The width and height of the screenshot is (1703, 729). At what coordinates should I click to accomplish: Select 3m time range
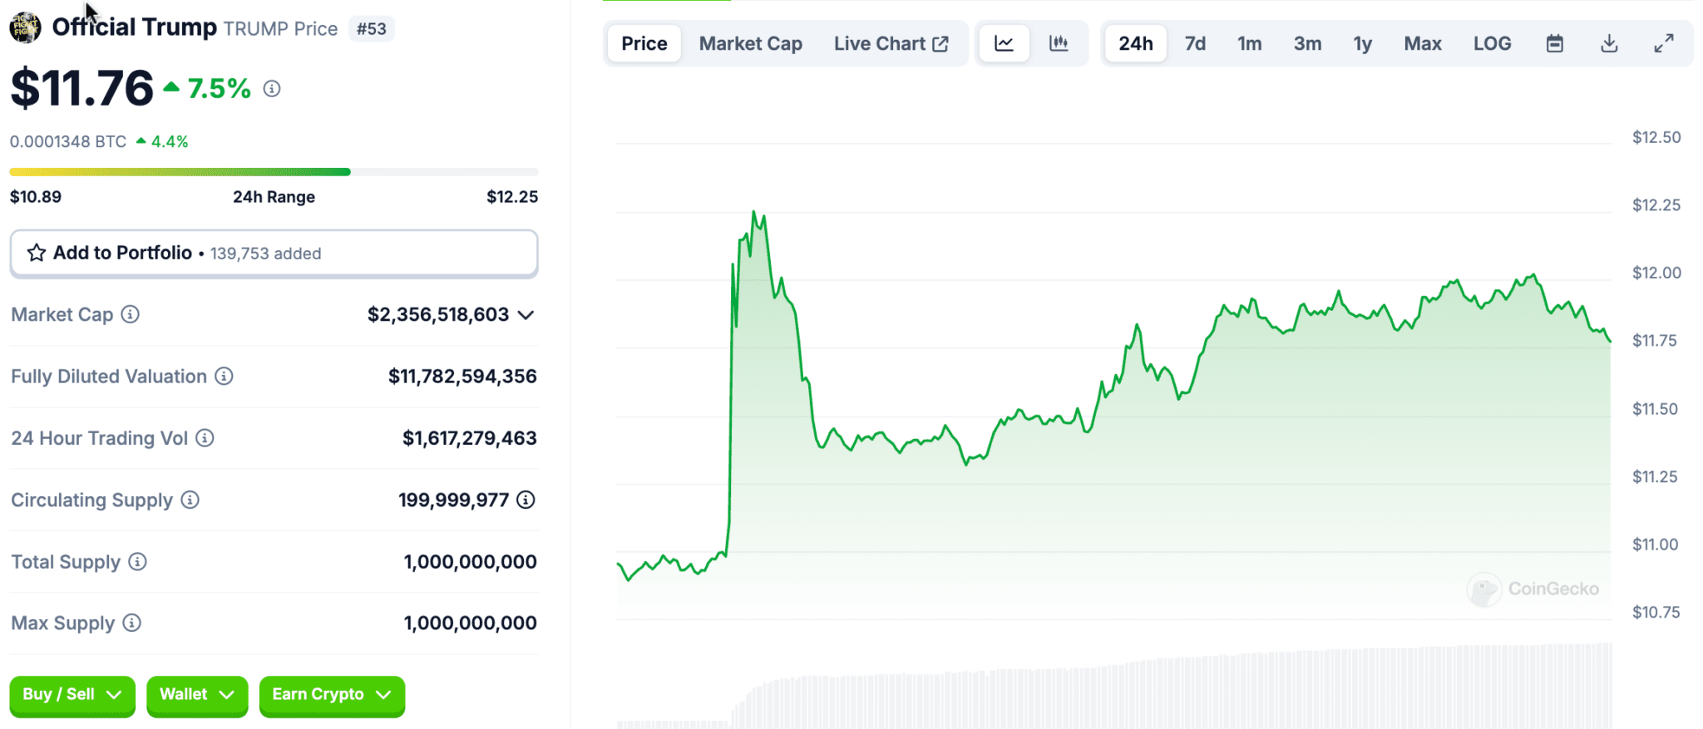click(1308, 43)
